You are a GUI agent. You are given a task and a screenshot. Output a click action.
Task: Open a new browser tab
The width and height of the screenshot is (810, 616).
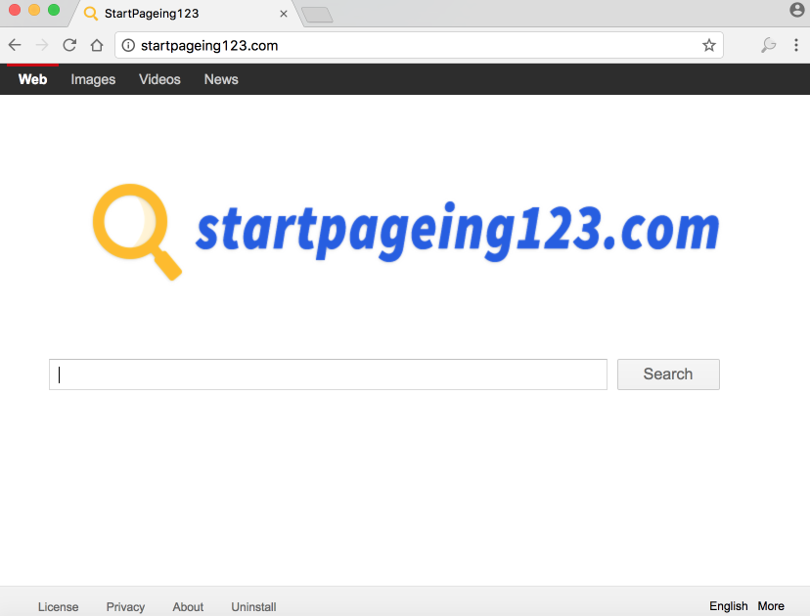coord(317,14)
